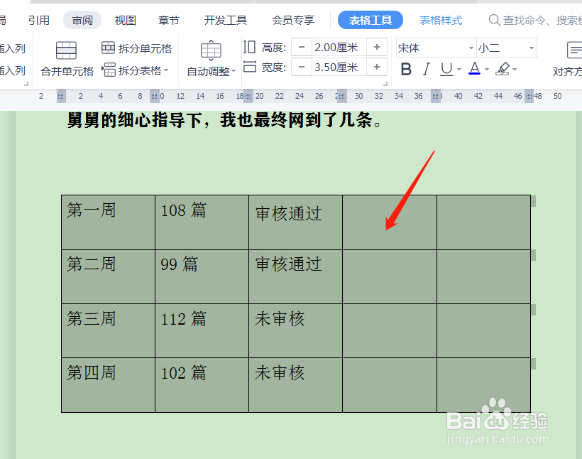Viewport: 582px width, 459px height.
Task: Toggle Underline formatting
Action: pyautogui.click(x=446, y=69)
